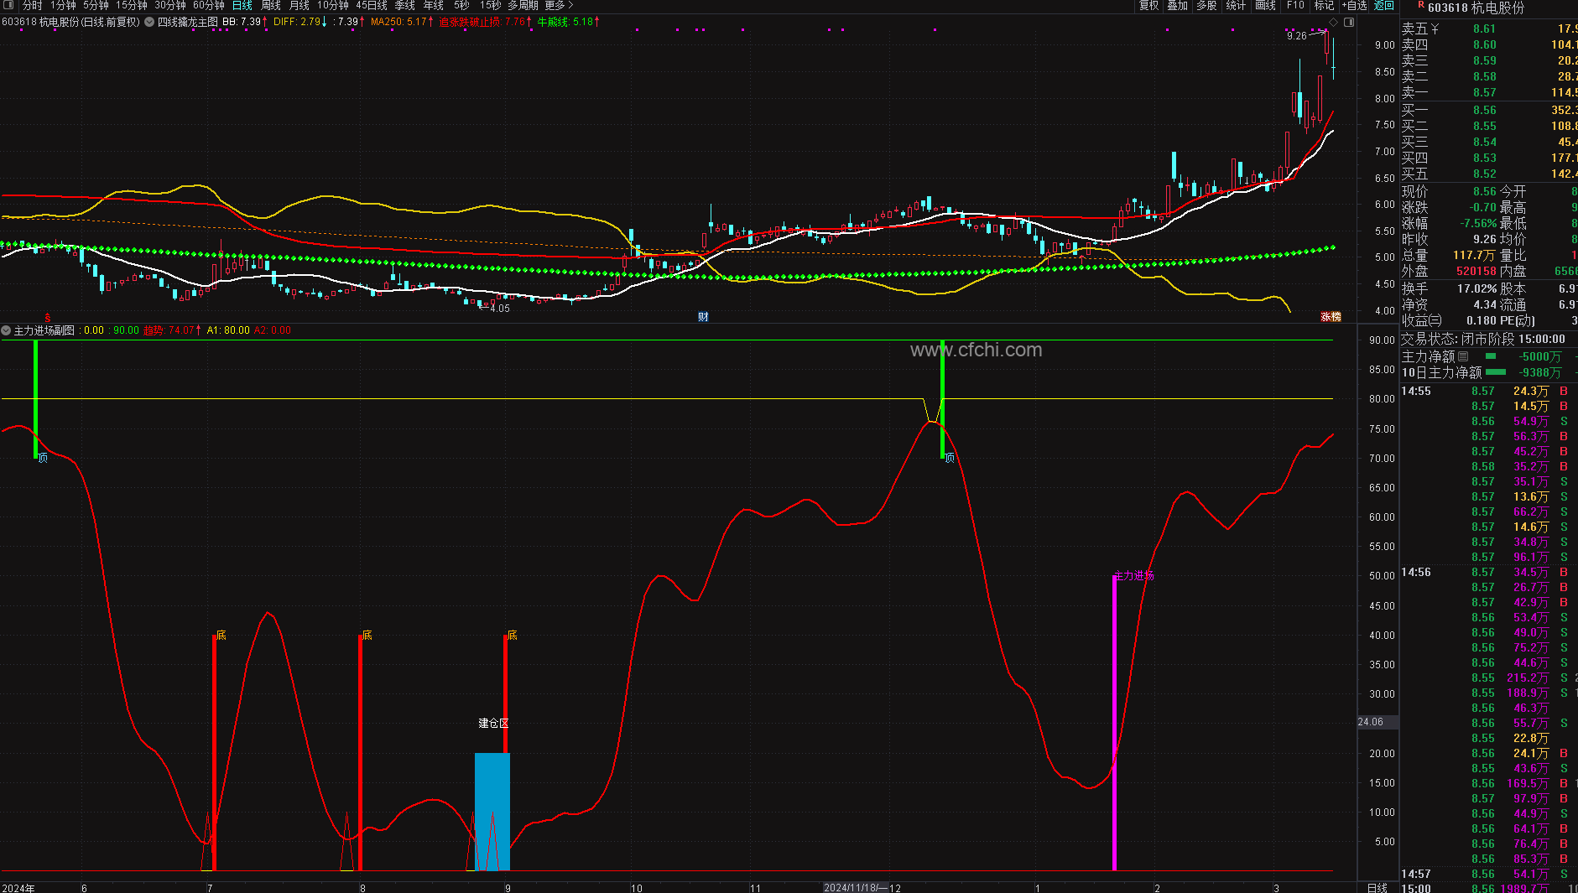Click the 买五 price 8.52

pyautogui.click(x=1484, y=174)
